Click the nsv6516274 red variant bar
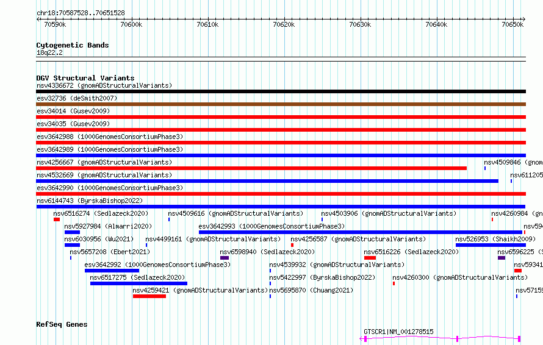Image resolution: width=543 pixels, height=345 pixels. tap(57, 219)
